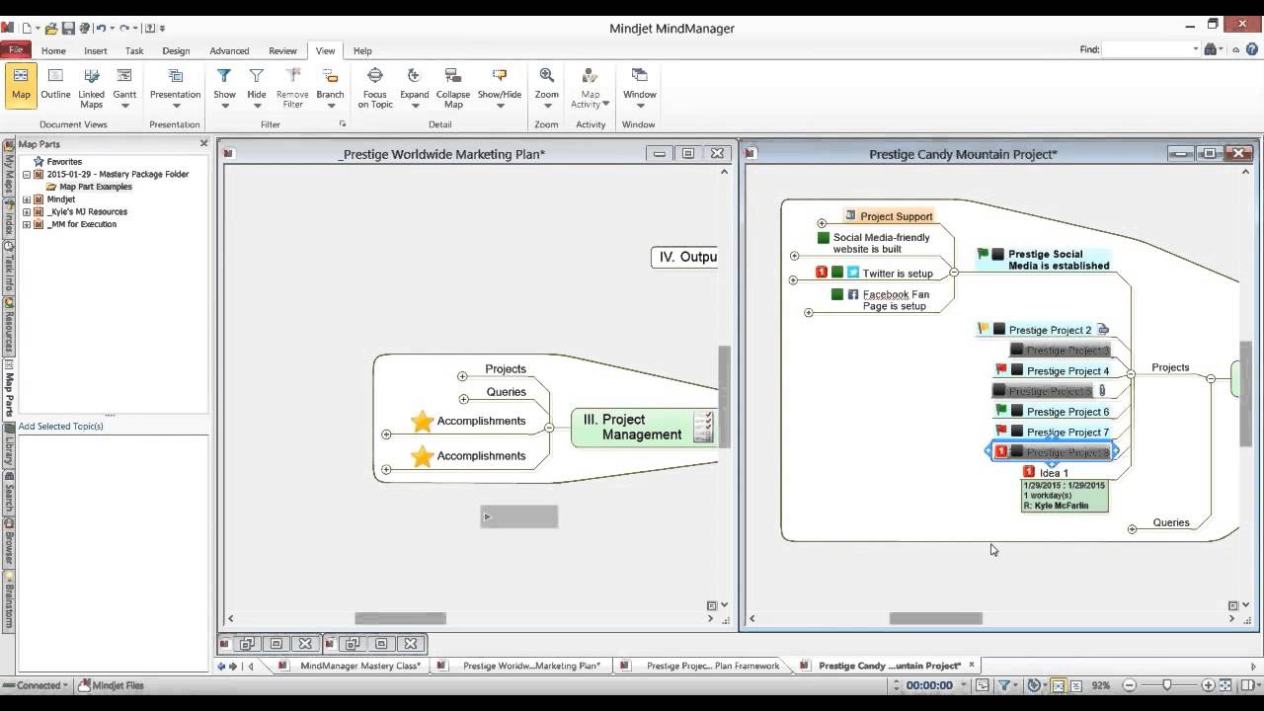Viewport: 1264px width, 711px height.
Task: Open the Filter group dialog launcher
Action: 343,124
